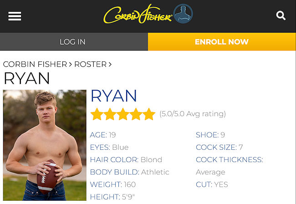This screenshot has height=204, width=296.
Task: Click the search magnifier icon
Action: [281, 16]
